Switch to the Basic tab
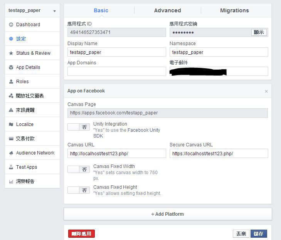The image size is (281, 240). (101, 10)
